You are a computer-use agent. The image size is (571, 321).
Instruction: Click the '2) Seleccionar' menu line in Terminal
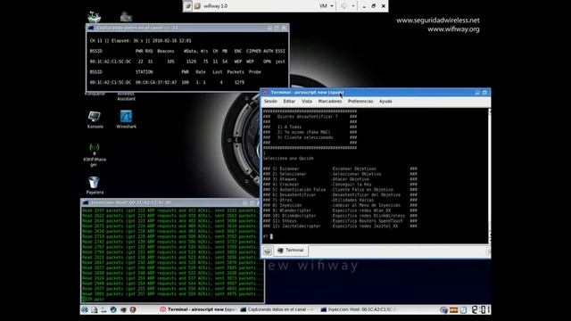[x=340, y=174]
